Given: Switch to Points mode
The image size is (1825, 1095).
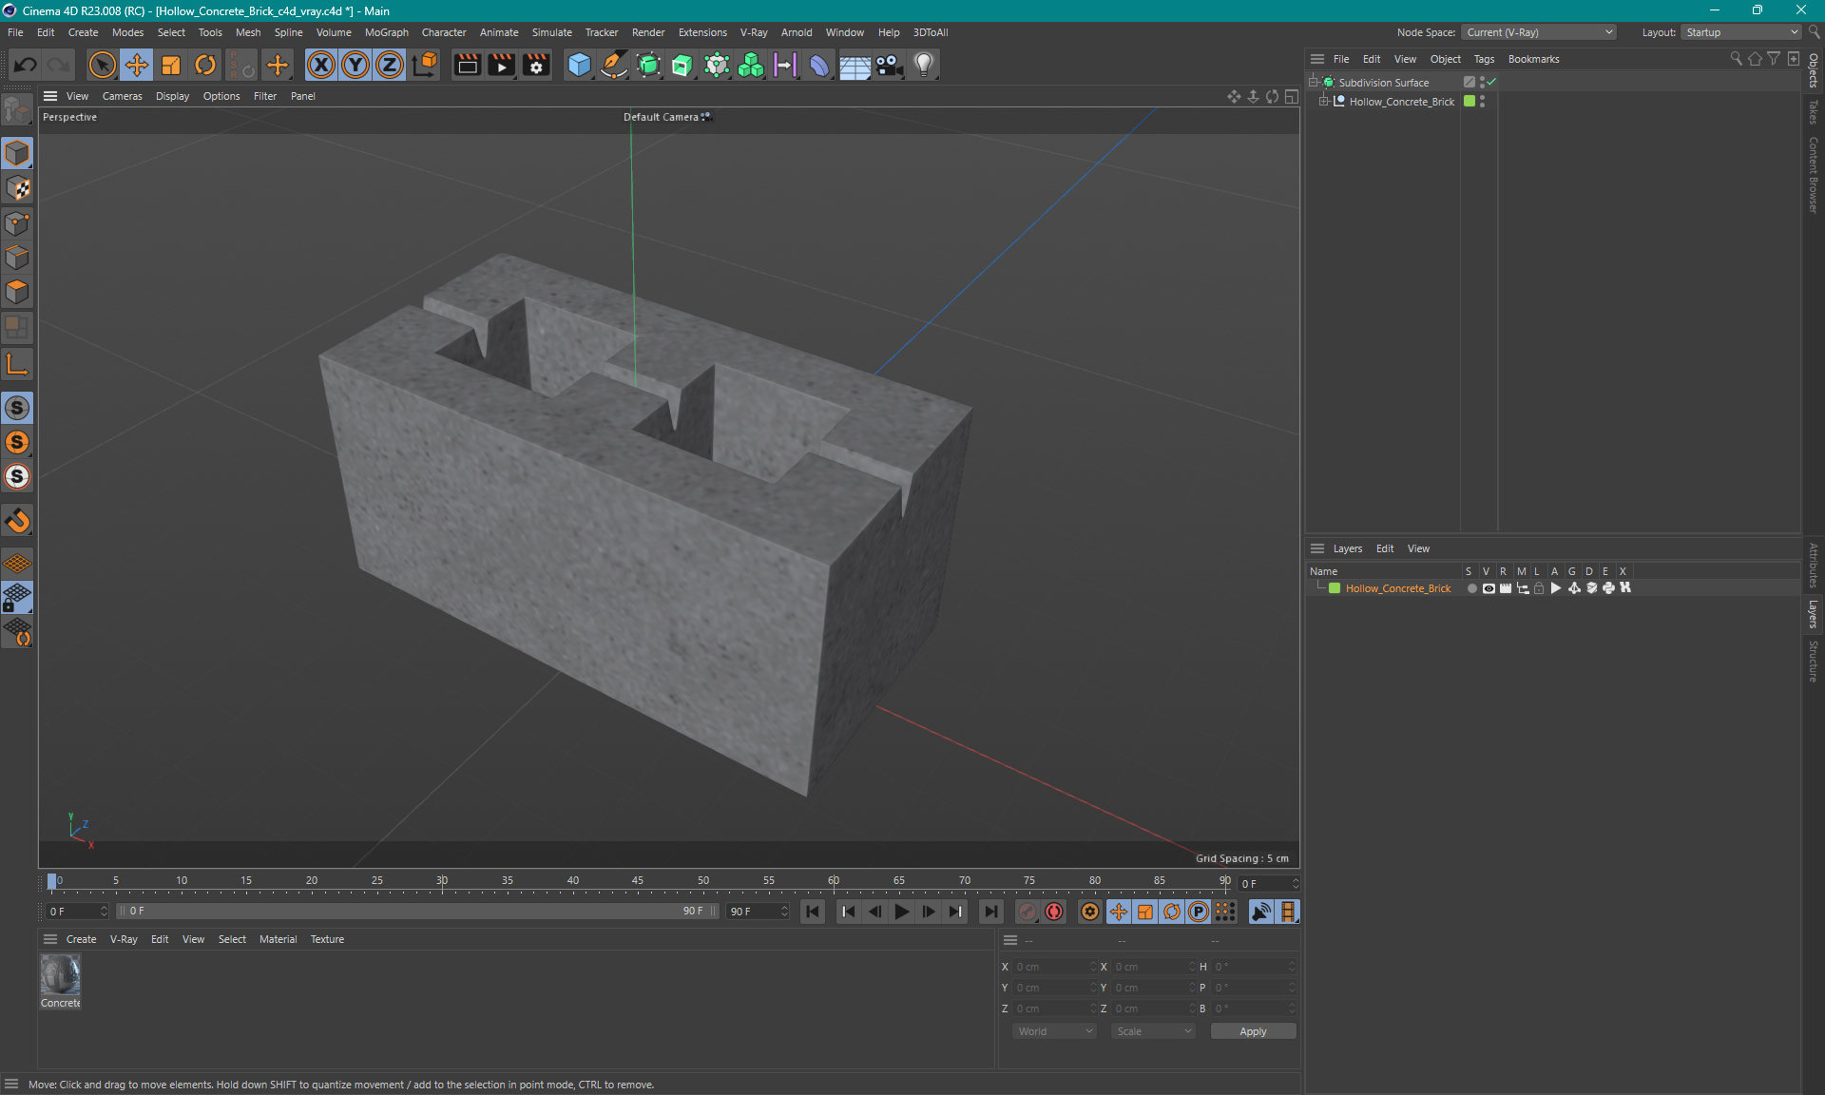Looking at the screenshot, I should pos(17,223).
